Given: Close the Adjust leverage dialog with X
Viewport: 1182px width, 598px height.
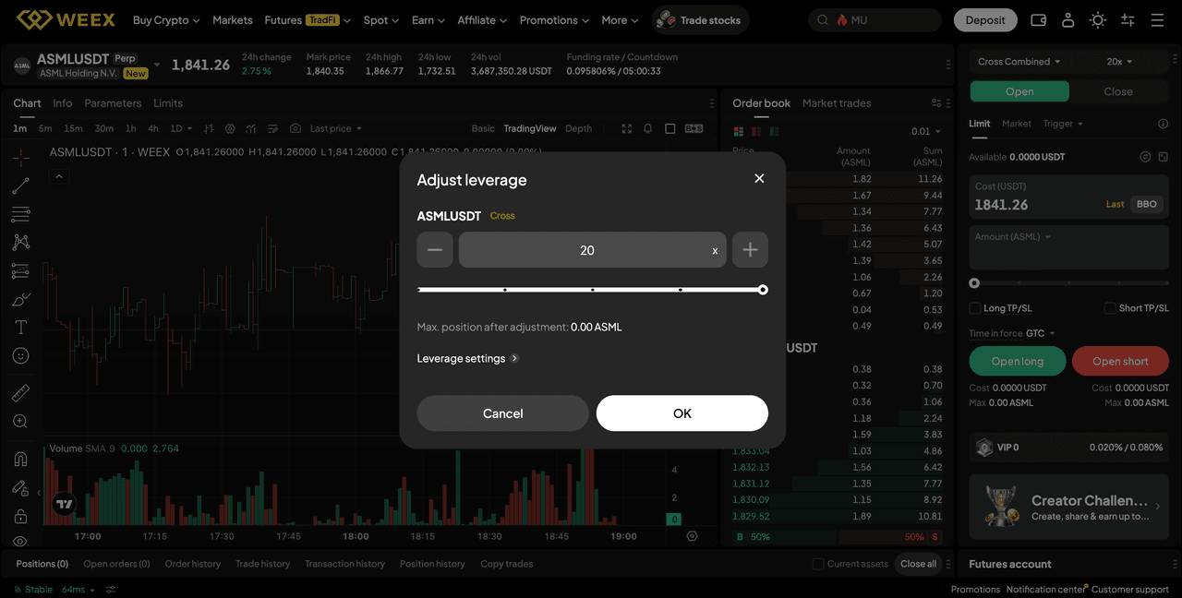Looking at the screenshot, I should pyautogui.click(x=759, y=178).
